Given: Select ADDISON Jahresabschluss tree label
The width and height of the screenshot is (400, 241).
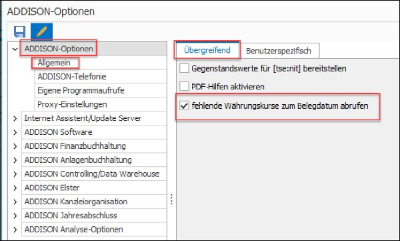Looking at the screenshot, I should click(71, 216).
